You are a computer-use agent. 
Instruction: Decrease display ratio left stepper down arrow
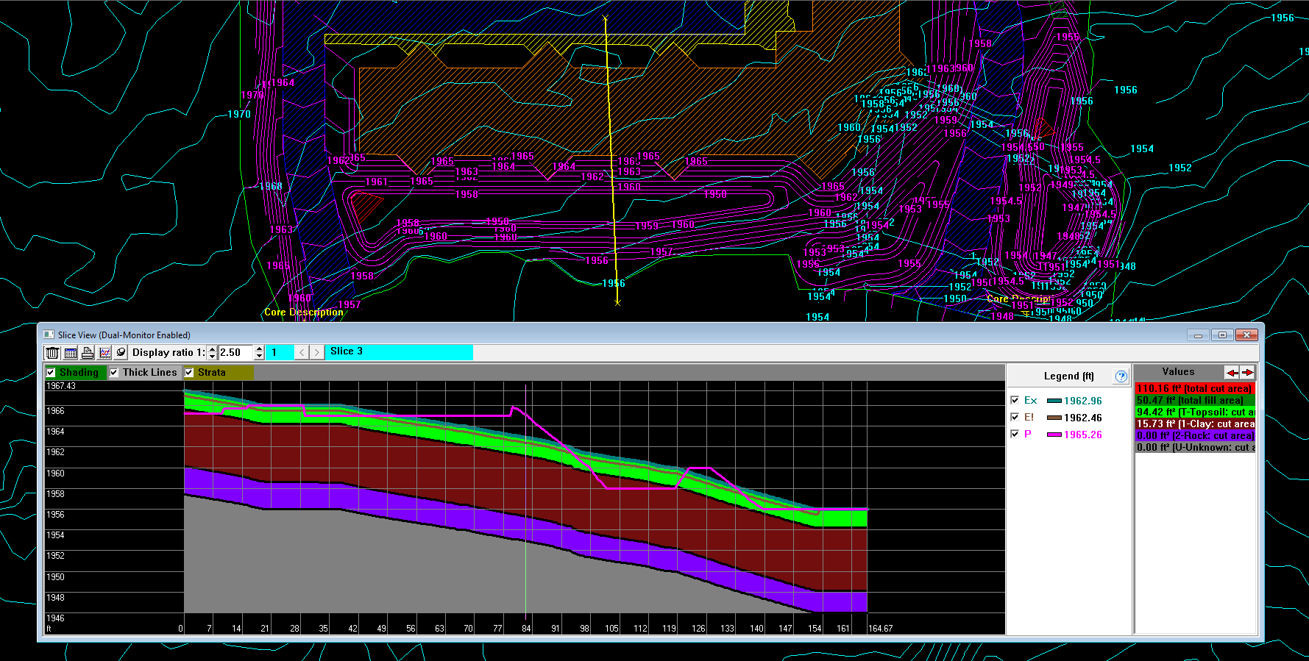point(212,357)
